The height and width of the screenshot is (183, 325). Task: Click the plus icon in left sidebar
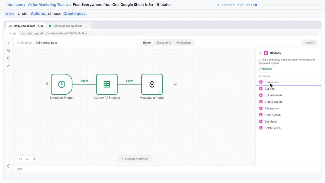9,43
